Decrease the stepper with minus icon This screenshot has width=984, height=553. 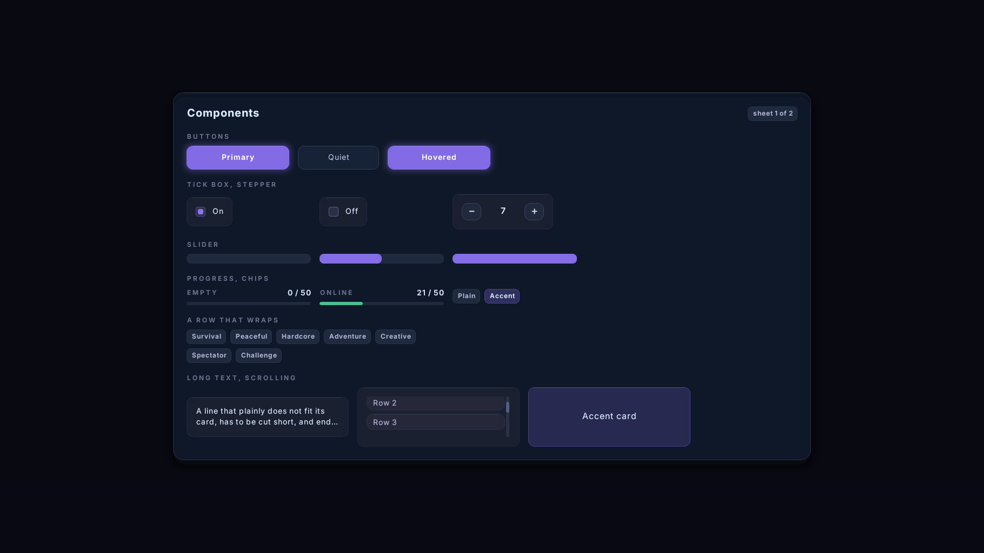point(471,212)
